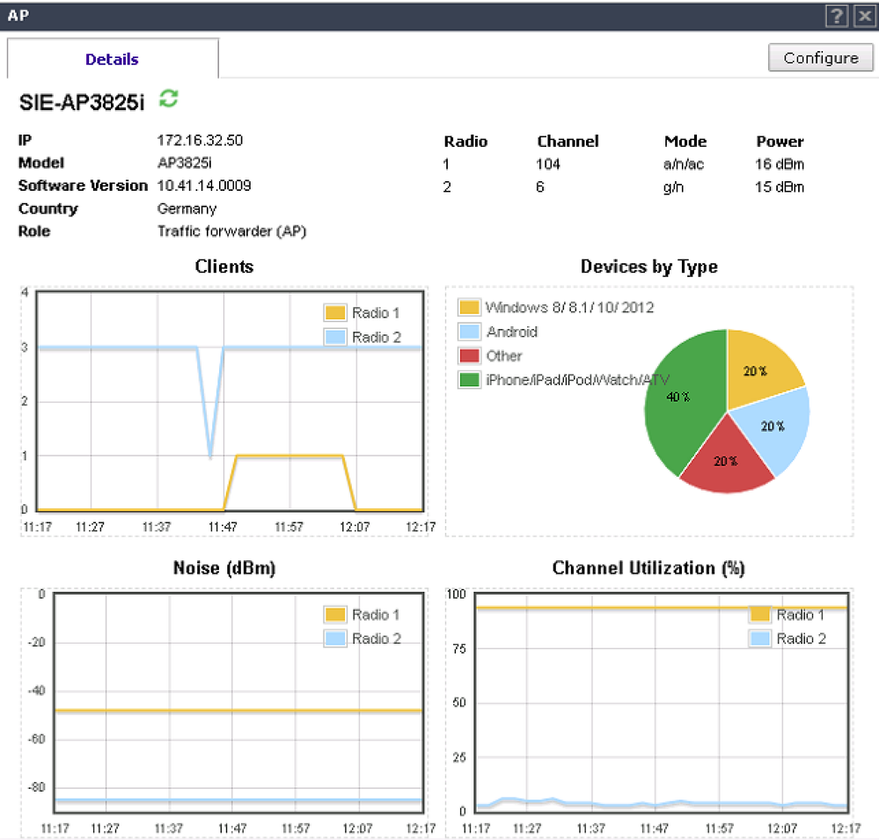
Task: Click the Power column header
Action: 780,142
